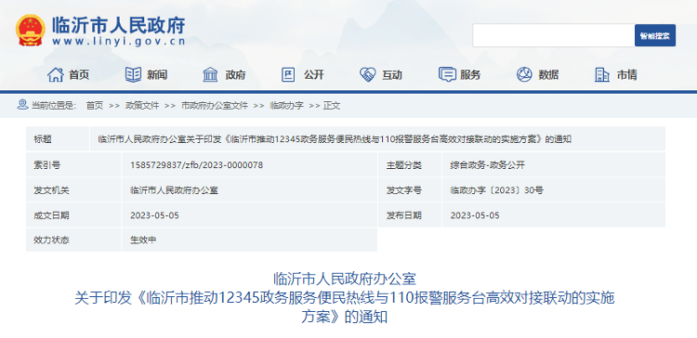Click the home house icon
697x338 pixels.
(56, 74)
